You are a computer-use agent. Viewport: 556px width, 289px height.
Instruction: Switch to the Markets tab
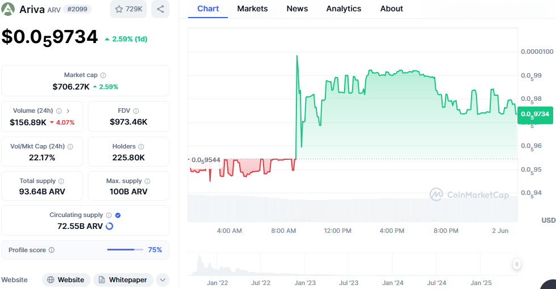click(x=252, y=9)
